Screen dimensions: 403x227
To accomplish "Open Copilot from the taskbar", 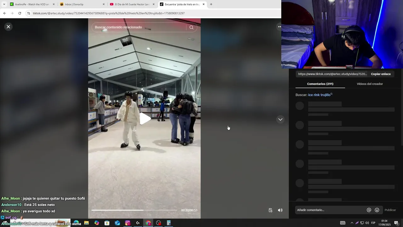I will (97, 223).
